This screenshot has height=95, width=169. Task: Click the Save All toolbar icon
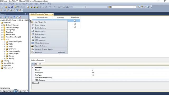click(12, 7)
